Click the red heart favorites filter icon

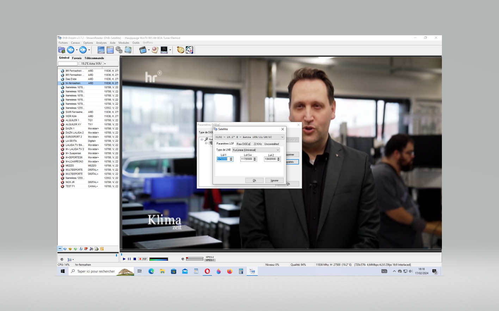pos(86,249)
